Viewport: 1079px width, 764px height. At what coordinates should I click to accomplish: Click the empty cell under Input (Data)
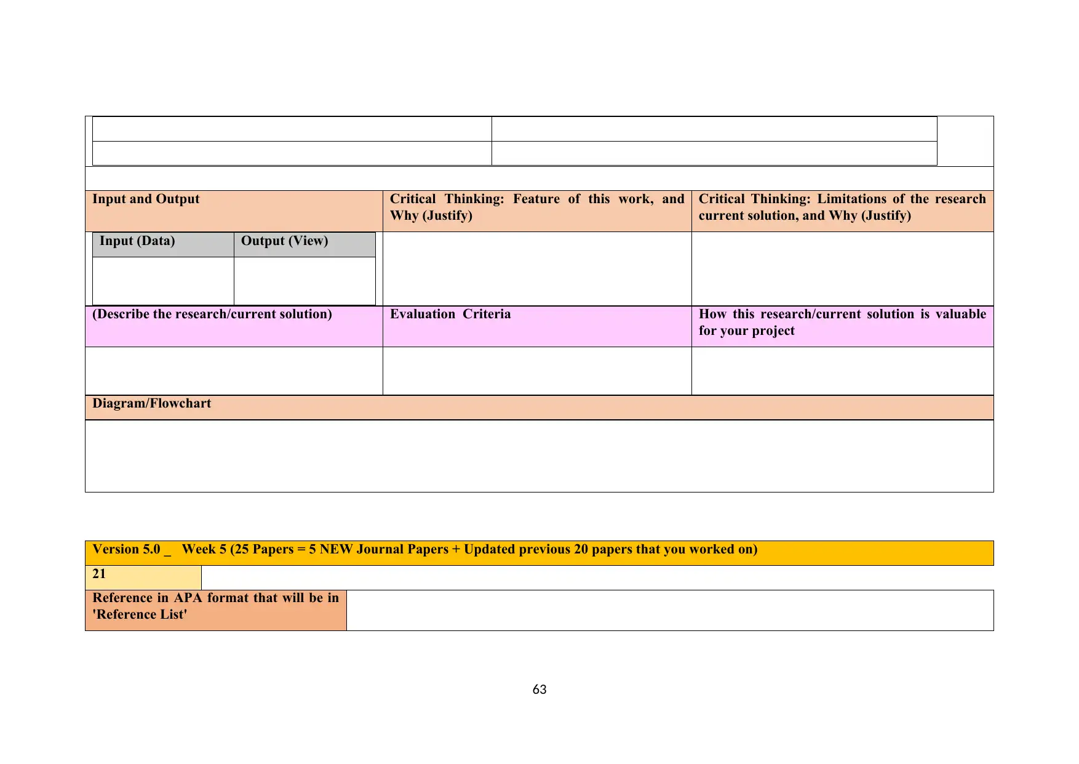point(163,281)
